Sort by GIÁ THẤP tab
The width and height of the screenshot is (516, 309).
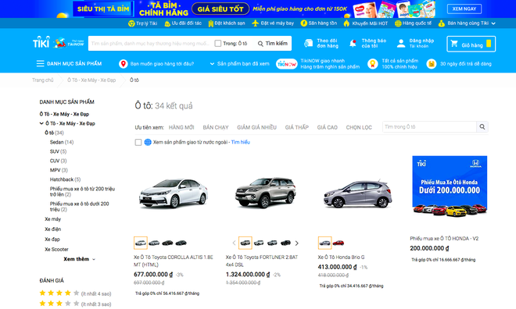tap(297, 127)
